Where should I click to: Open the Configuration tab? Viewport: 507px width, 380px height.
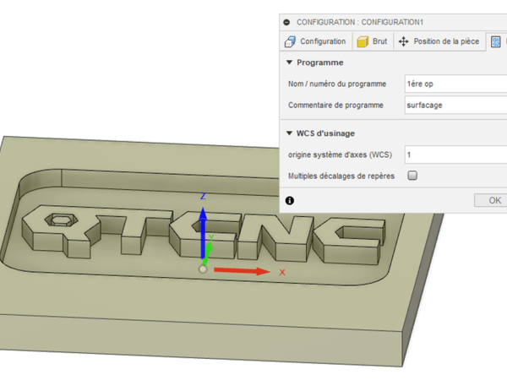tap(316, 41)
